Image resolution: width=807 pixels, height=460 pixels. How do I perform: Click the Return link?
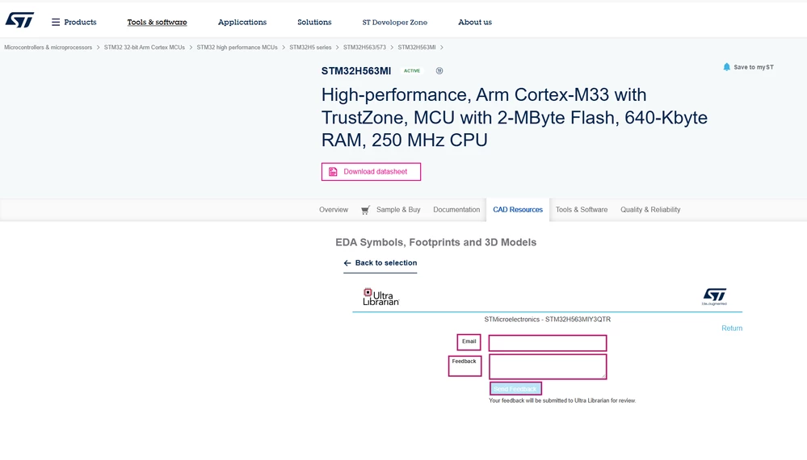point(732,328)
